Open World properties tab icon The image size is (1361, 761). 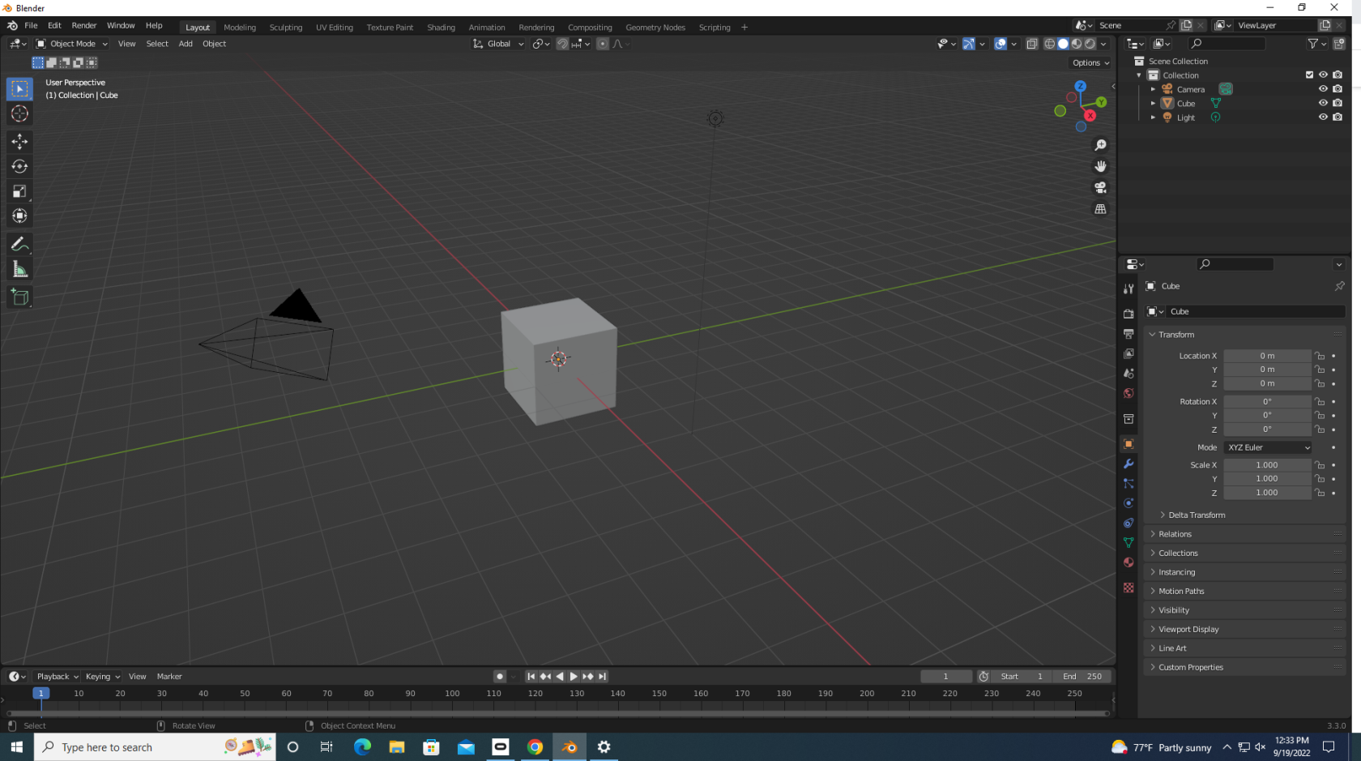pos(1128,393)
